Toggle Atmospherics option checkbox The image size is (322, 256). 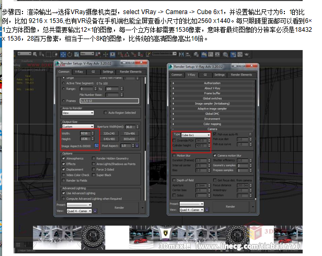64,159
